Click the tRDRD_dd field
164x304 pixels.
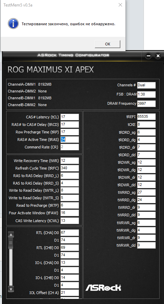(146, 155)
